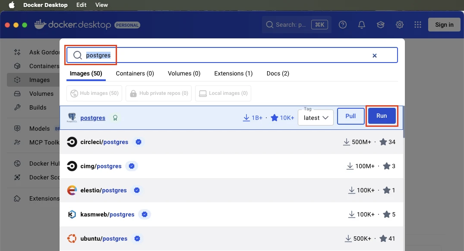Open the help question mark icon
Viewport: 464px width, 251px height.
pos(343,25)
